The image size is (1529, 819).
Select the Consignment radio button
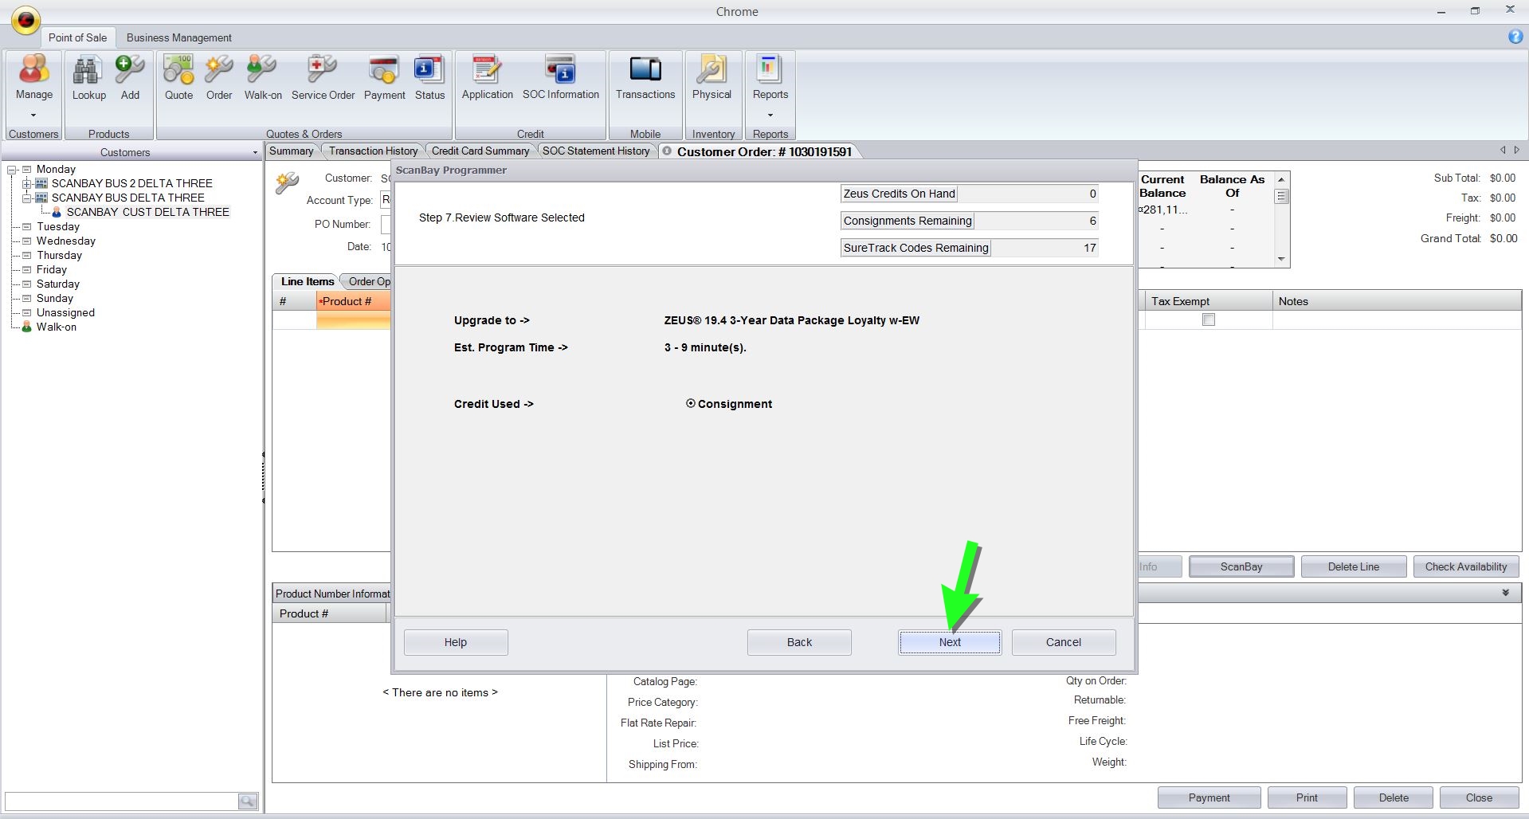point(691,404)
